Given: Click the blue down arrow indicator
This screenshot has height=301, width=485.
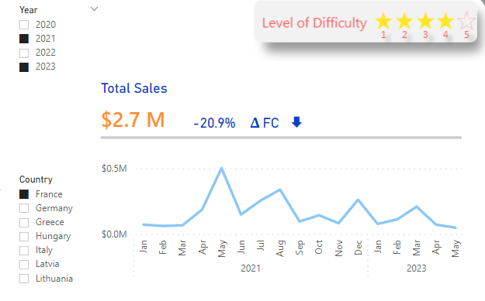Looking at the screenshot, I should pos(296,122).
